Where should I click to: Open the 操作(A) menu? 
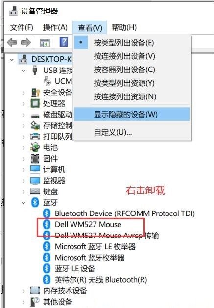[55, 28]
